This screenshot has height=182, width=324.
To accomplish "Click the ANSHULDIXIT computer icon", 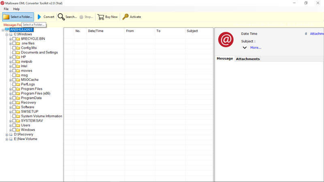I will 7,30.
